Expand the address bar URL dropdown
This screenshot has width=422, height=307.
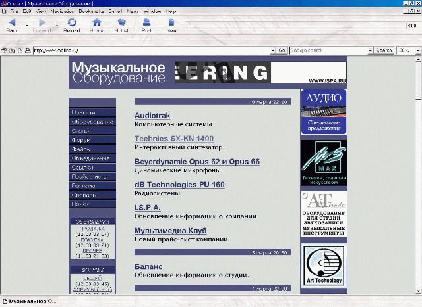272,51
